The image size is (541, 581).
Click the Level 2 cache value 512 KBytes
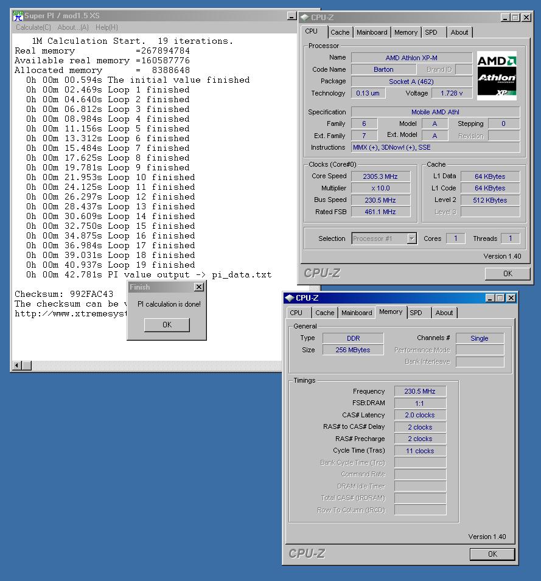pyautogui.click(x=490, y=200)
